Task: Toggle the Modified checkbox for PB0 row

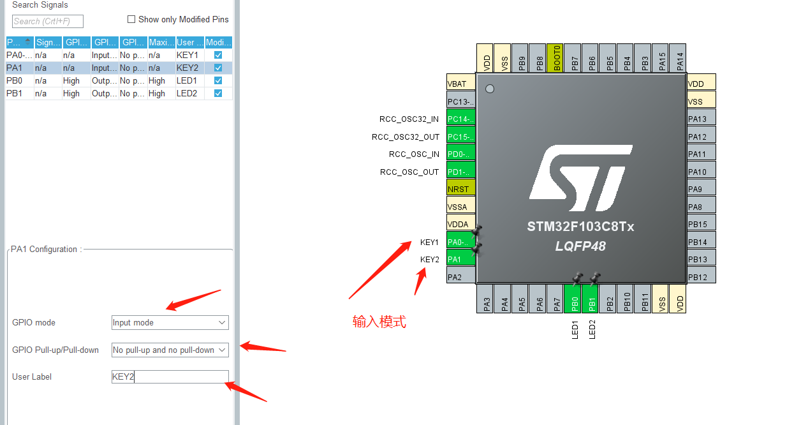Action: [x=218, y=80]
